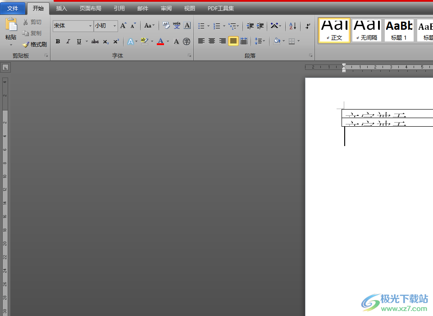
Task: Open the Change Case (Aa) dropdown
Action: click(150, 26)
